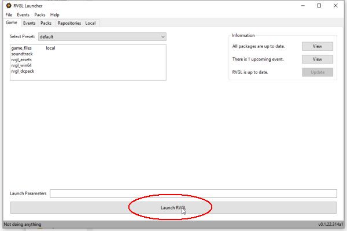The width and height of the screenshot is (347, 231).
Task: Click the Update button for RVGL
Action: pyautogui.click(x=318, y=72)
